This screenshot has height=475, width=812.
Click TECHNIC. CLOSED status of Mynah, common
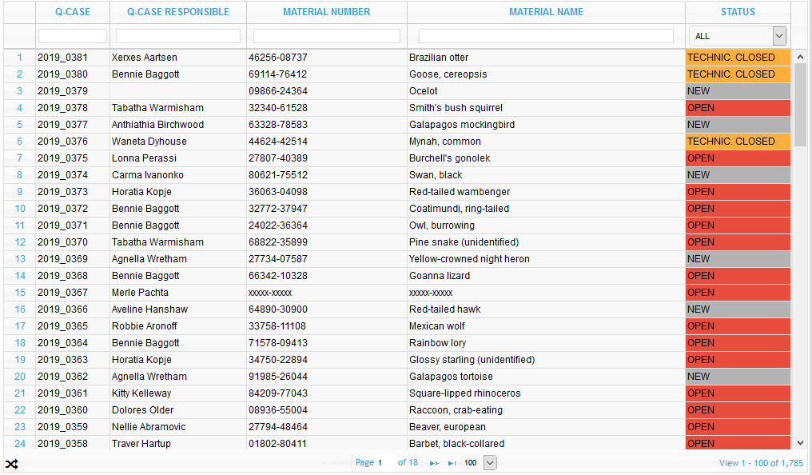coord(738,142)
